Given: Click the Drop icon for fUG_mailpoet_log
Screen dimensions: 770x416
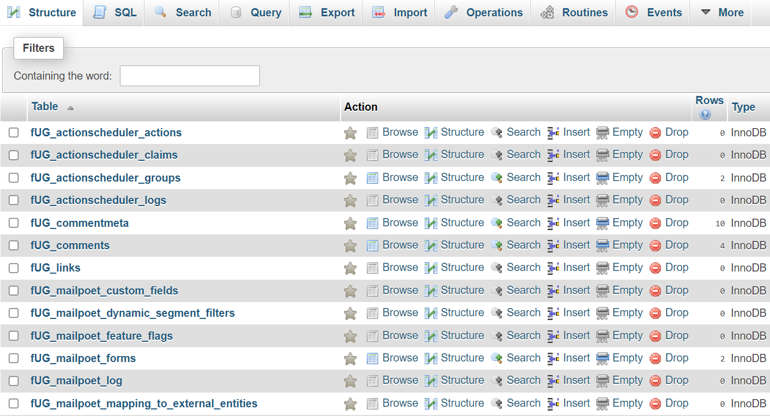Looking at the screenshot, I should pos(656,380).
